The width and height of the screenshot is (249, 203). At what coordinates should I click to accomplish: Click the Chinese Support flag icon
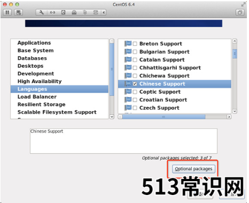click(128, 83)
